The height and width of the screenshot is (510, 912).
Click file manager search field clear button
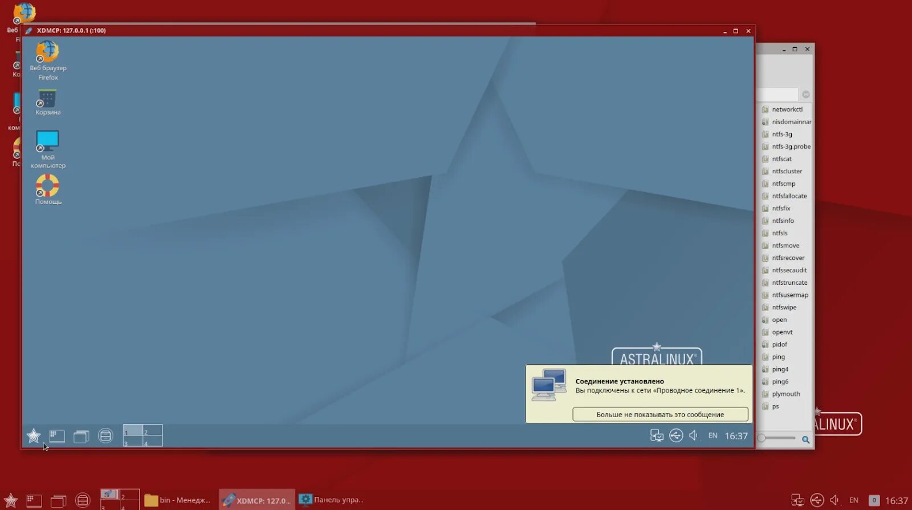[806, 95]
